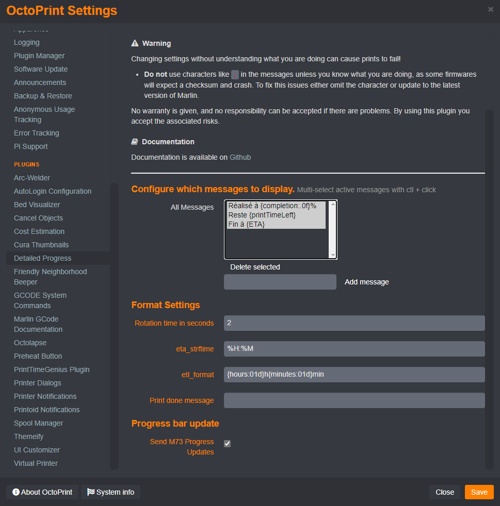Select Printer Dialogs plugin
Screen dimensions: 500x506
[x=38, y=383]
